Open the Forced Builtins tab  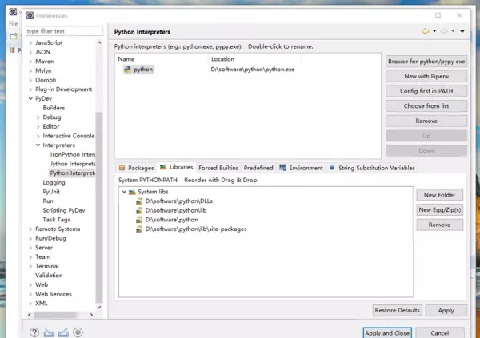pos(218,168)
